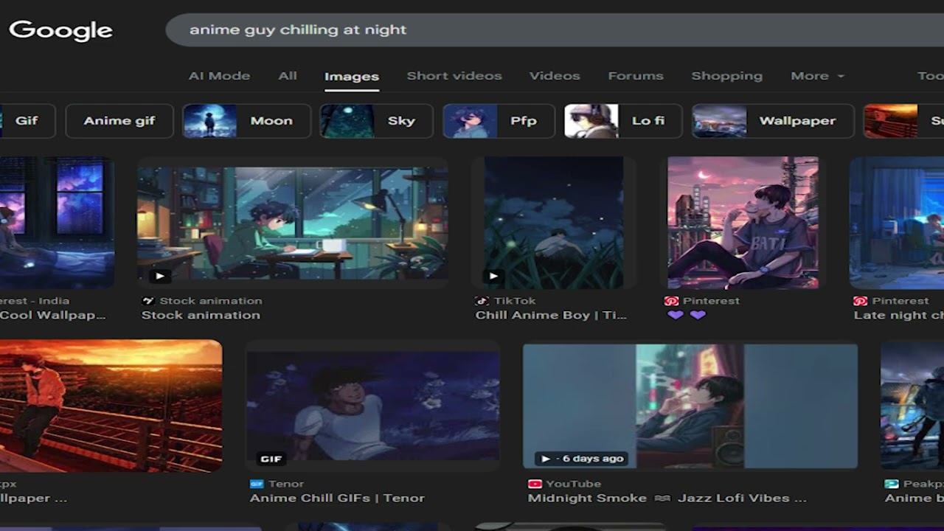Open the Peakpx city night image
944x531 pixels.
click(x=912, y=406)
